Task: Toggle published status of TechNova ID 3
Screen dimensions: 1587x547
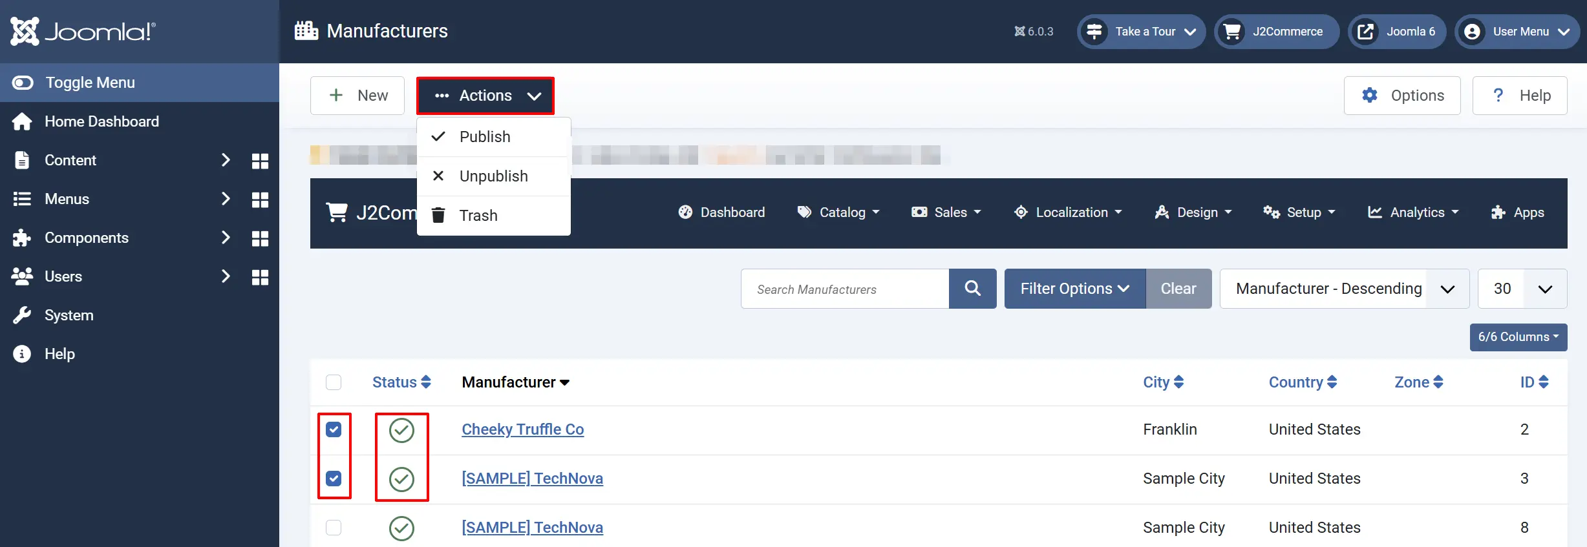Action: (x=401, y=479)
